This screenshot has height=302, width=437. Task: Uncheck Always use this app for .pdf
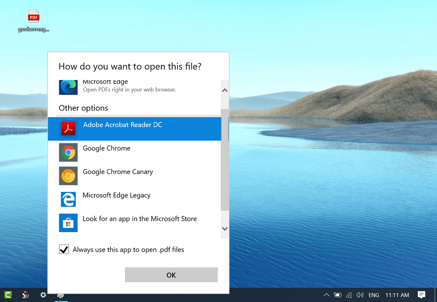[64, 249]
